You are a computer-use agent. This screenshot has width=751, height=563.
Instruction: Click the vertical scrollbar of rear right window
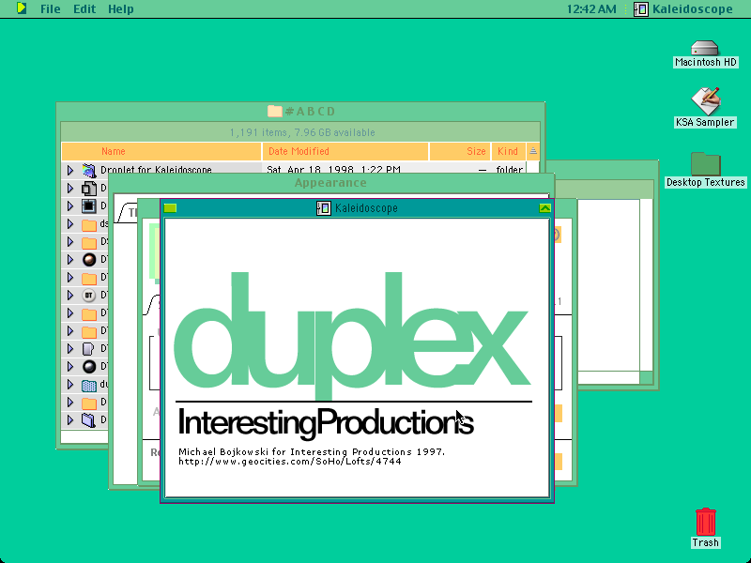(646, 285)
